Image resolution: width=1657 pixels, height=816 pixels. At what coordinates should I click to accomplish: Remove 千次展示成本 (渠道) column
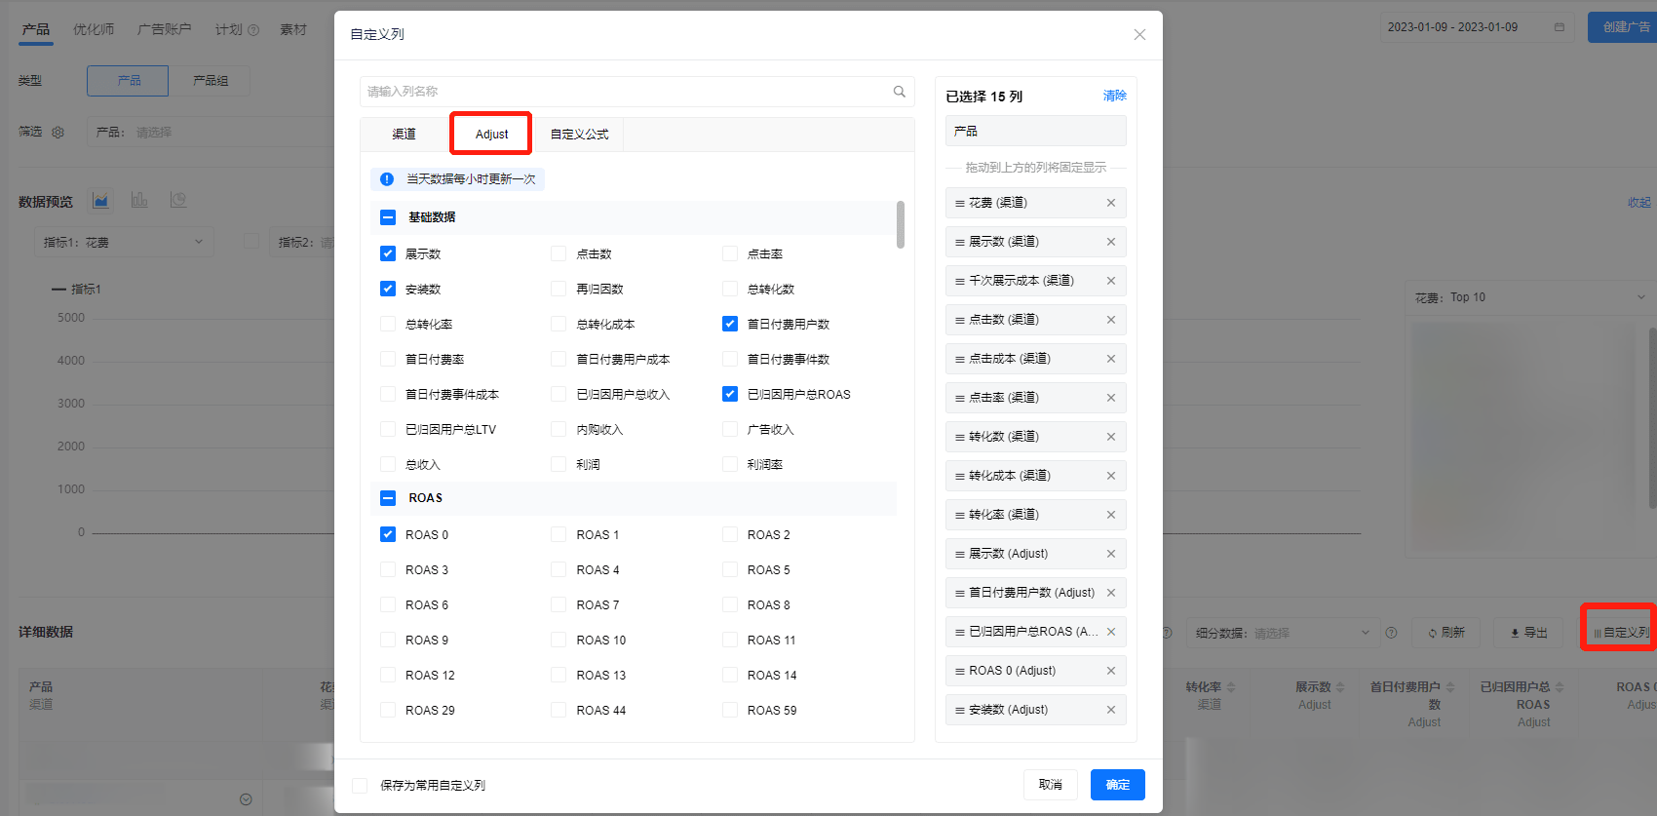click(x=1110, y=281)
